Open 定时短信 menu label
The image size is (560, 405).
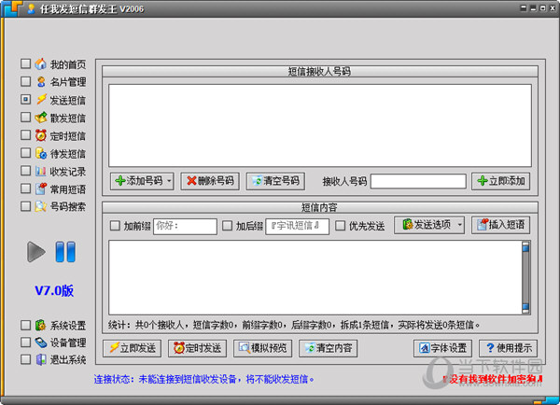click(x=68, y=135)
